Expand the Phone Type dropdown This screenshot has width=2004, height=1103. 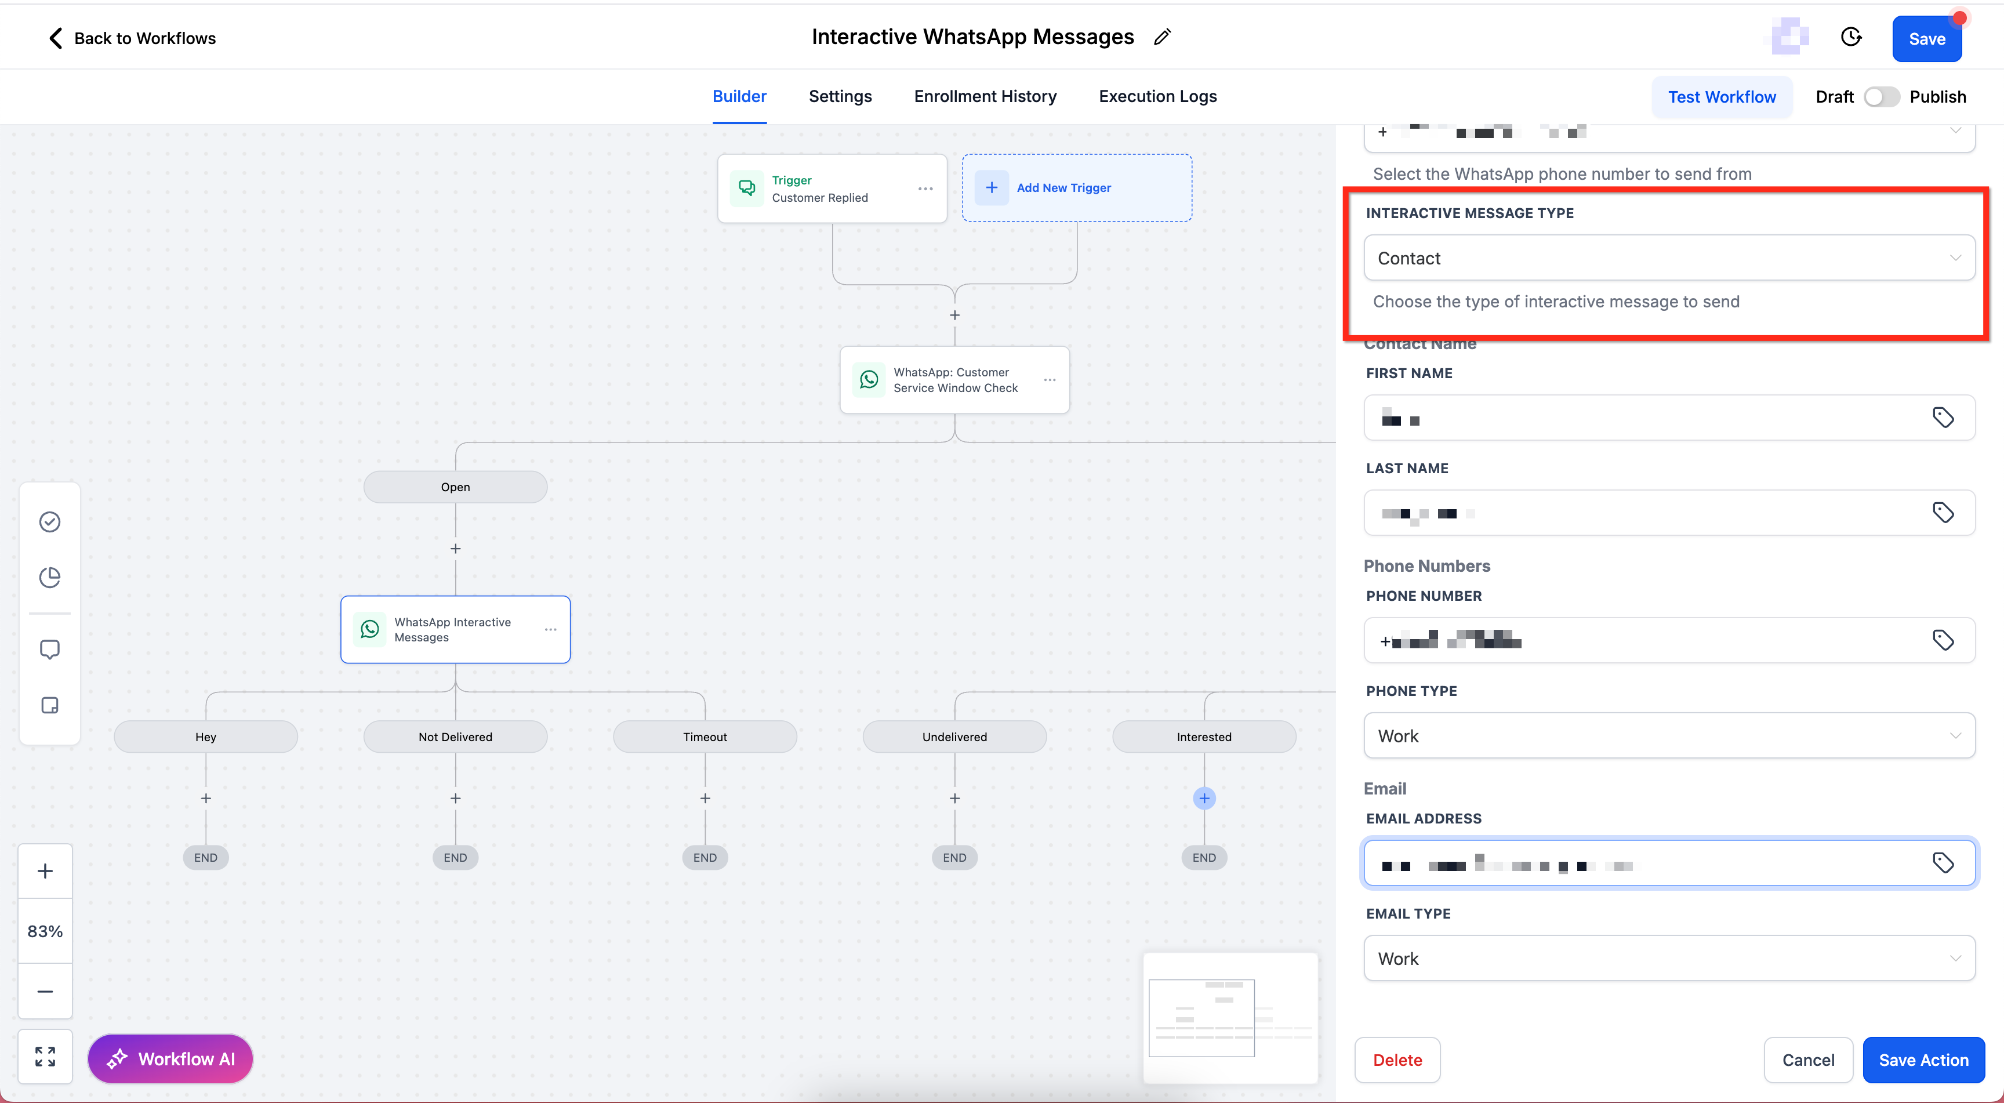point(1669,736)
